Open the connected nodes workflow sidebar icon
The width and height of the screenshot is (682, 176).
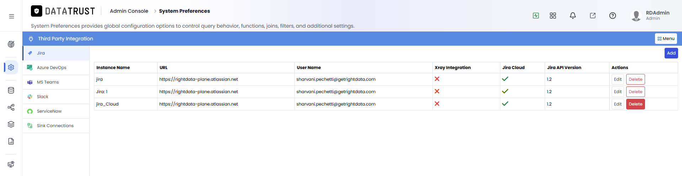pyautogui.click(x=11, y=107)
